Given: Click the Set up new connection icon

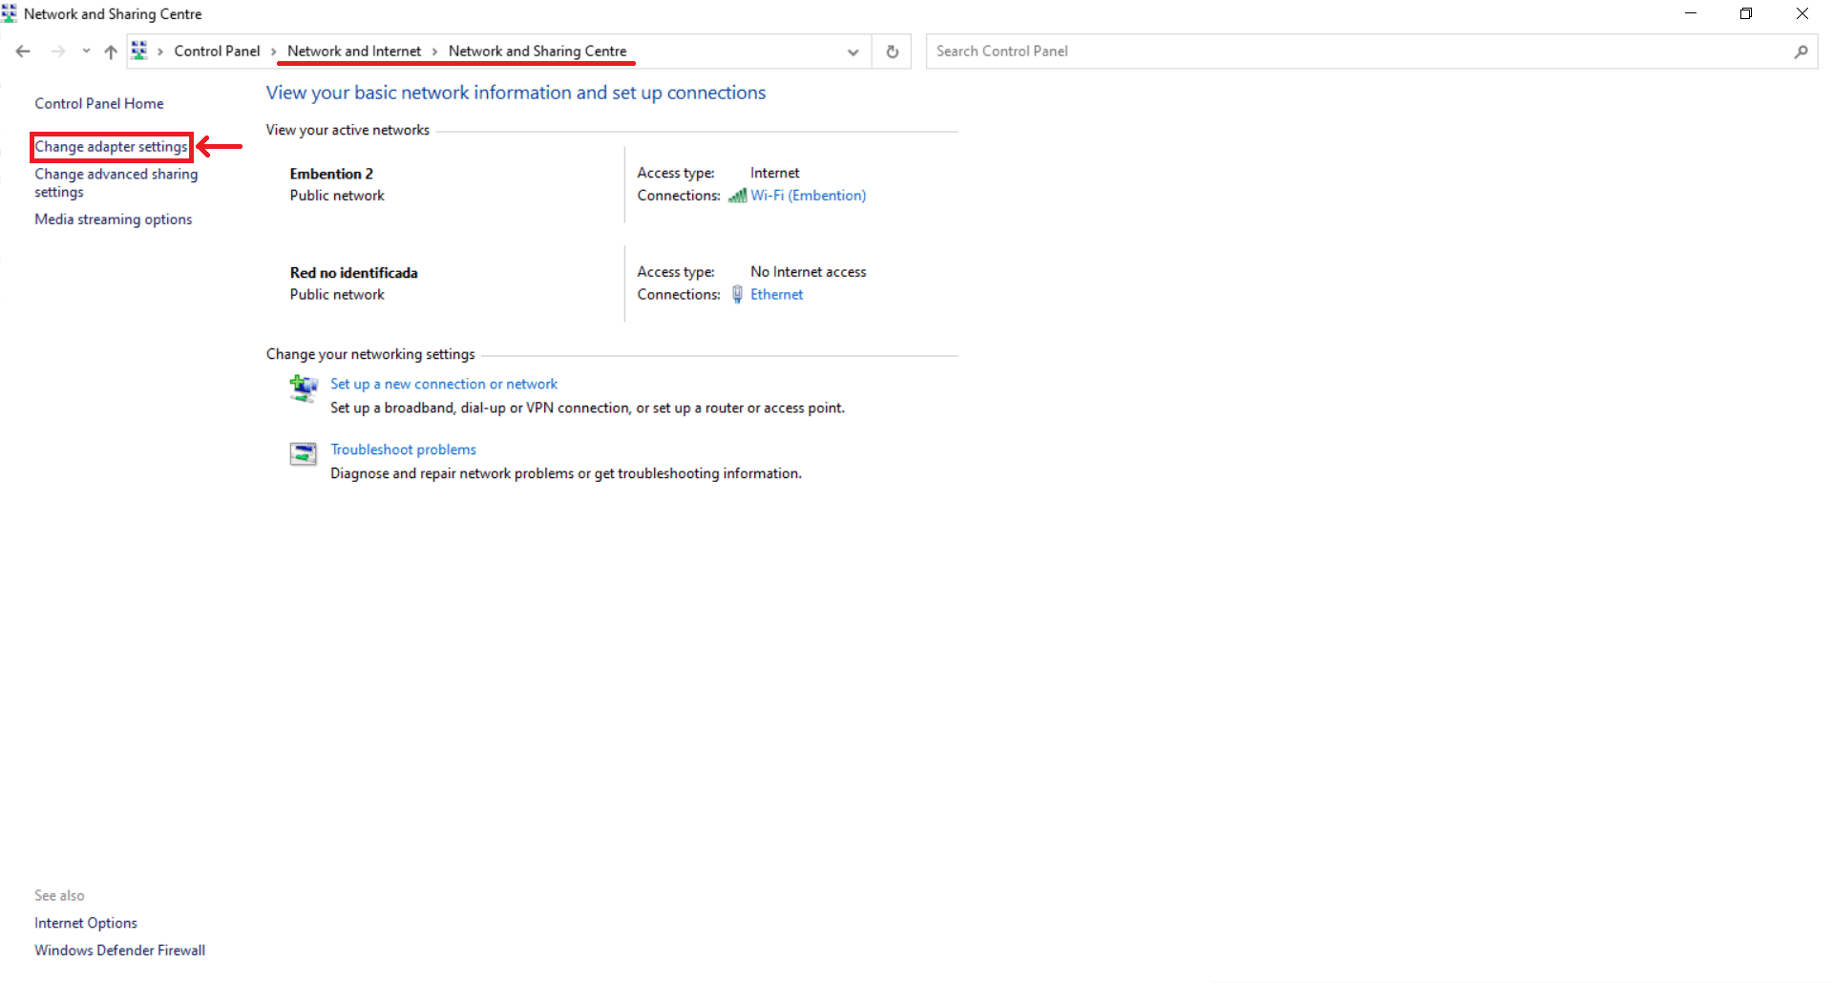Looking at the screenshot, I should pos(304,387).
